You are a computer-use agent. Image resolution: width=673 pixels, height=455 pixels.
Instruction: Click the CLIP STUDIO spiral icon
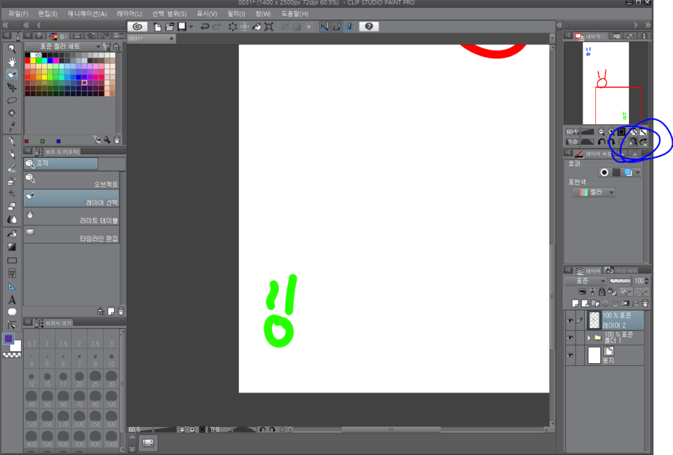(137, 27)
